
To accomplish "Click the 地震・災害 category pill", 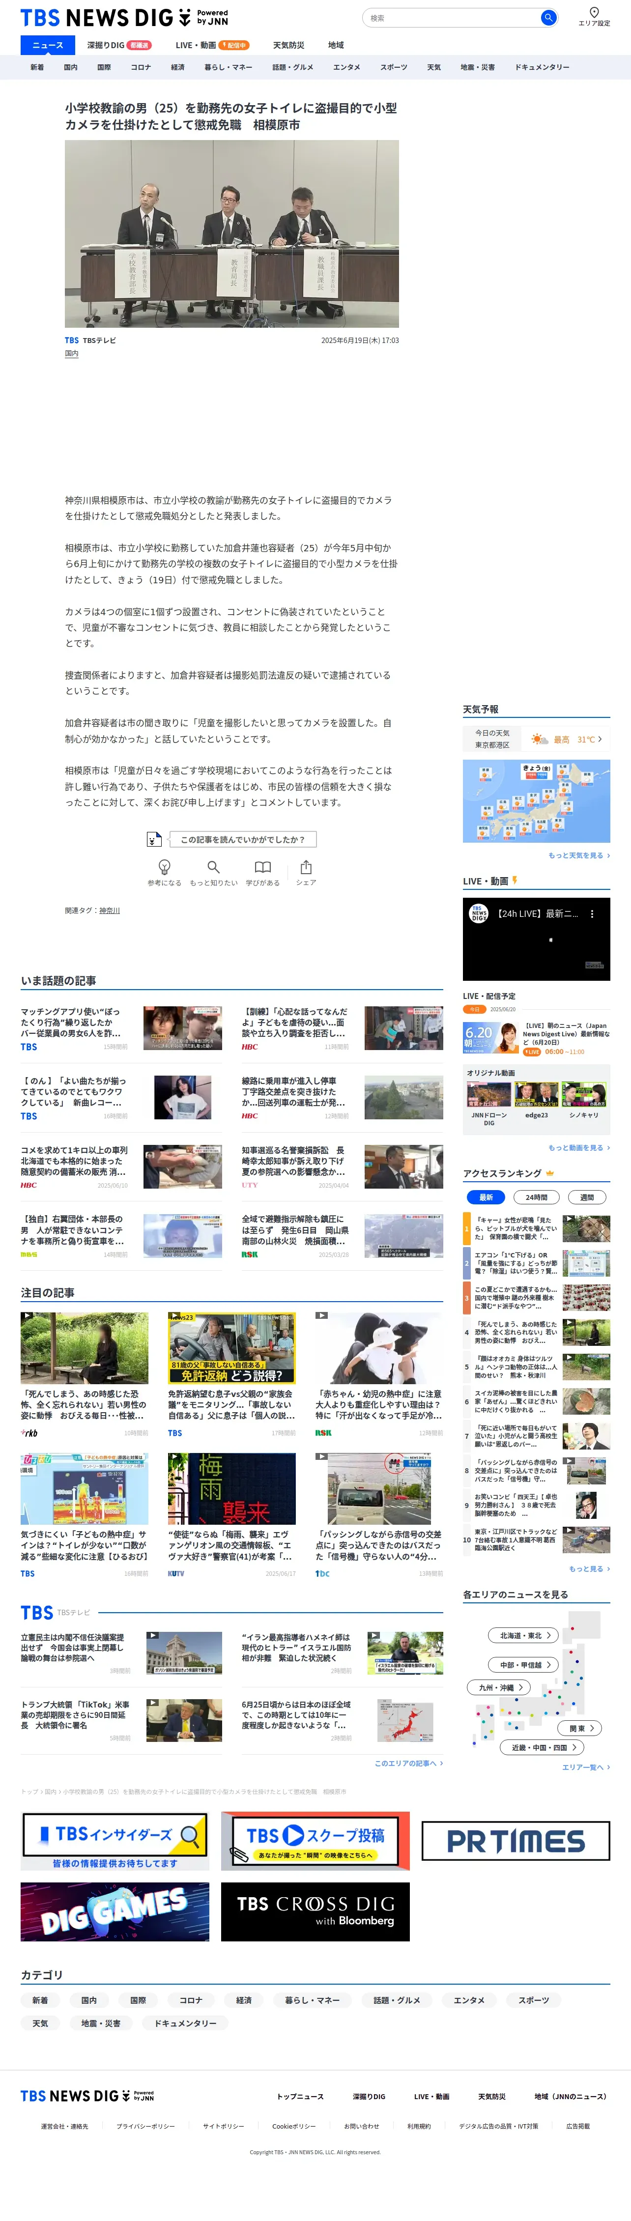I will click(x=100, y=2022).
